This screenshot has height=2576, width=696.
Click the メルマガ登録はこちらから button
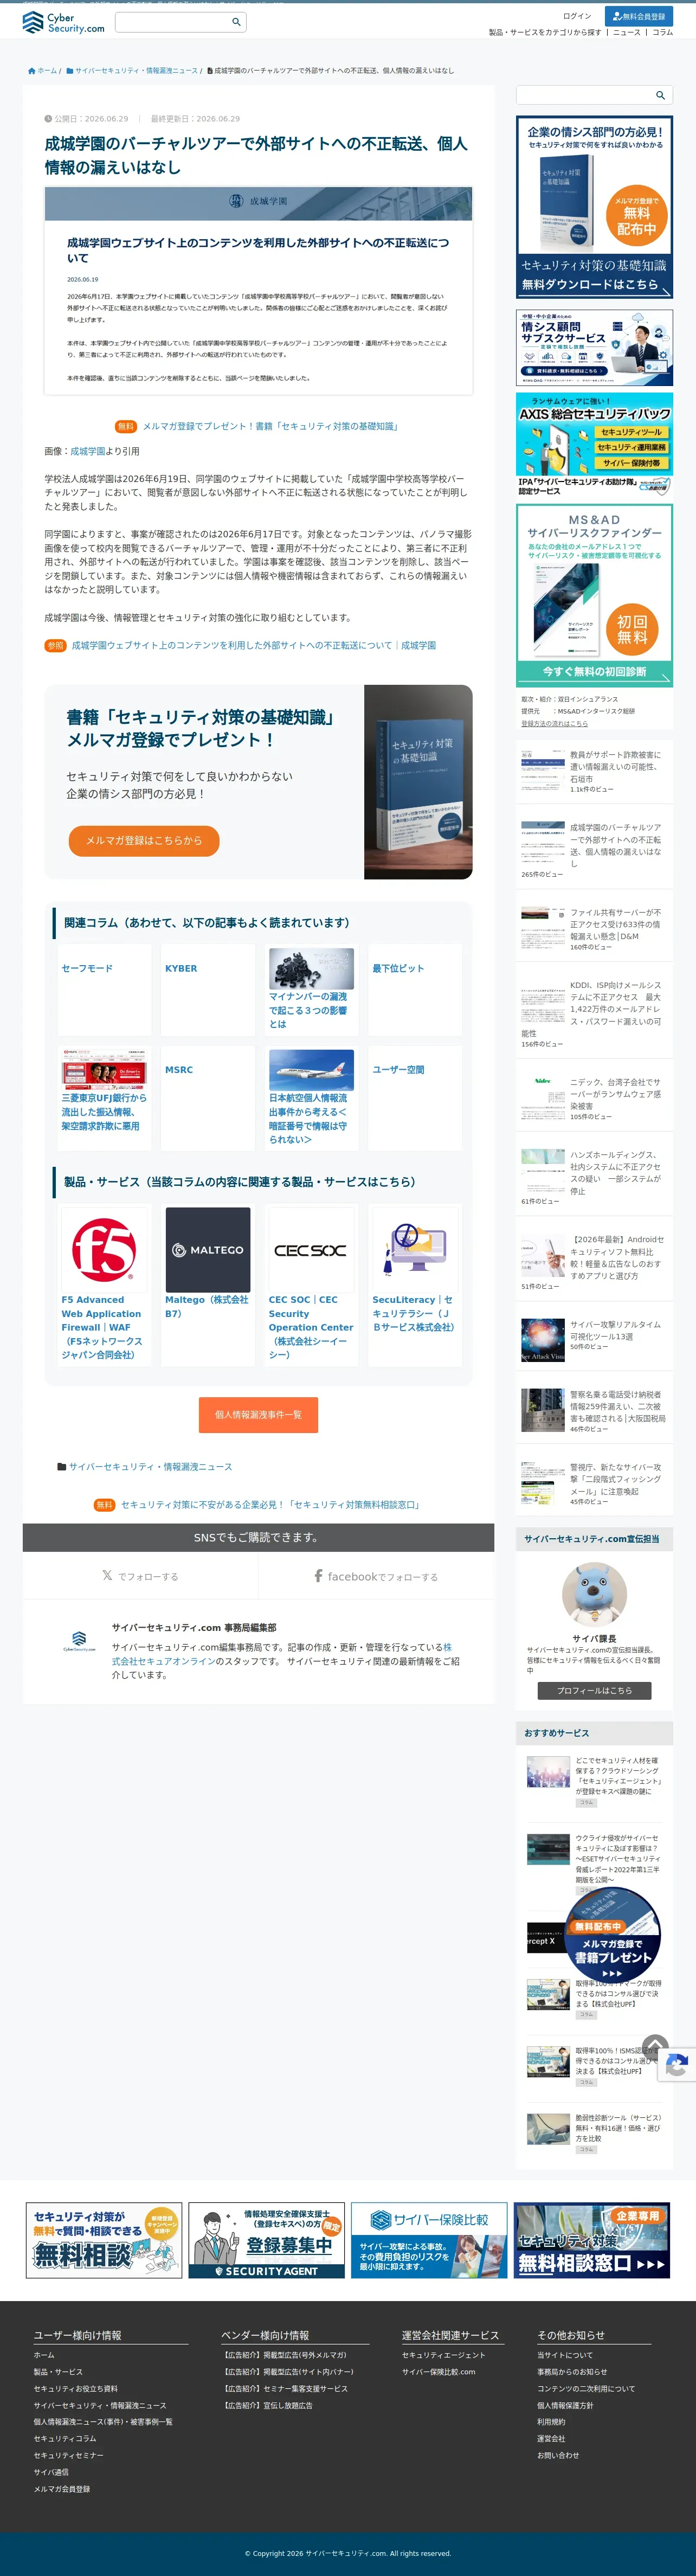click(144, 841)
